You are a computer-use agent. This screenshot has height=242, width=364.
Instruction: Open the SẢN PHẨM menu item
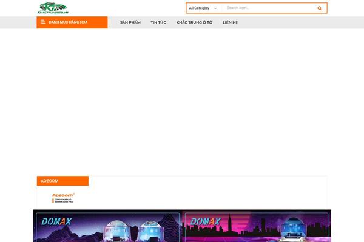tap(130, 22)
